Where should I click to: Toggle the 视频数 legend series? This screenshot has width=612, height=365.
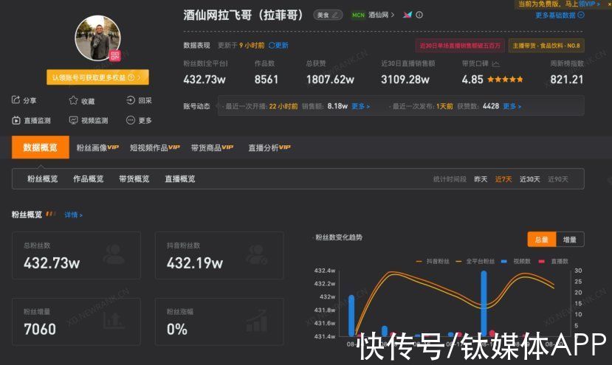(515, 261)
